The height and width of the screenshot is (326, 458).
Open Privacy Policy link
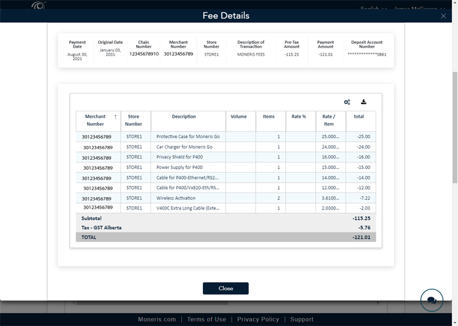(x=258, y=319)
